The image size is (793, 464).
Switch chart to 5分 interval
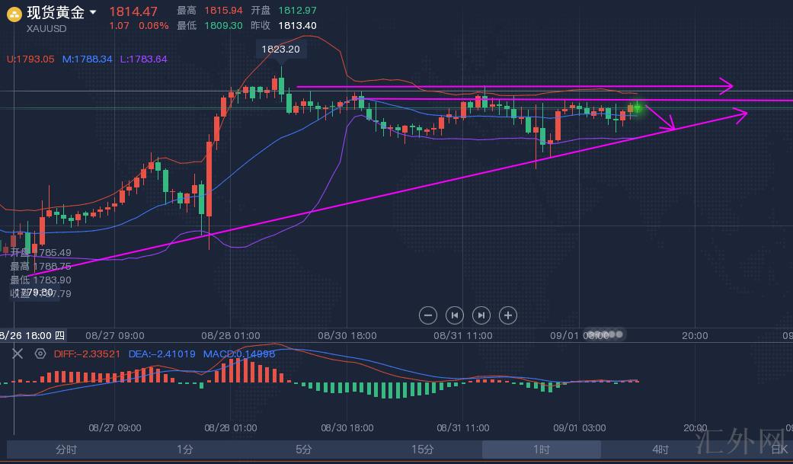coord(303,450)
